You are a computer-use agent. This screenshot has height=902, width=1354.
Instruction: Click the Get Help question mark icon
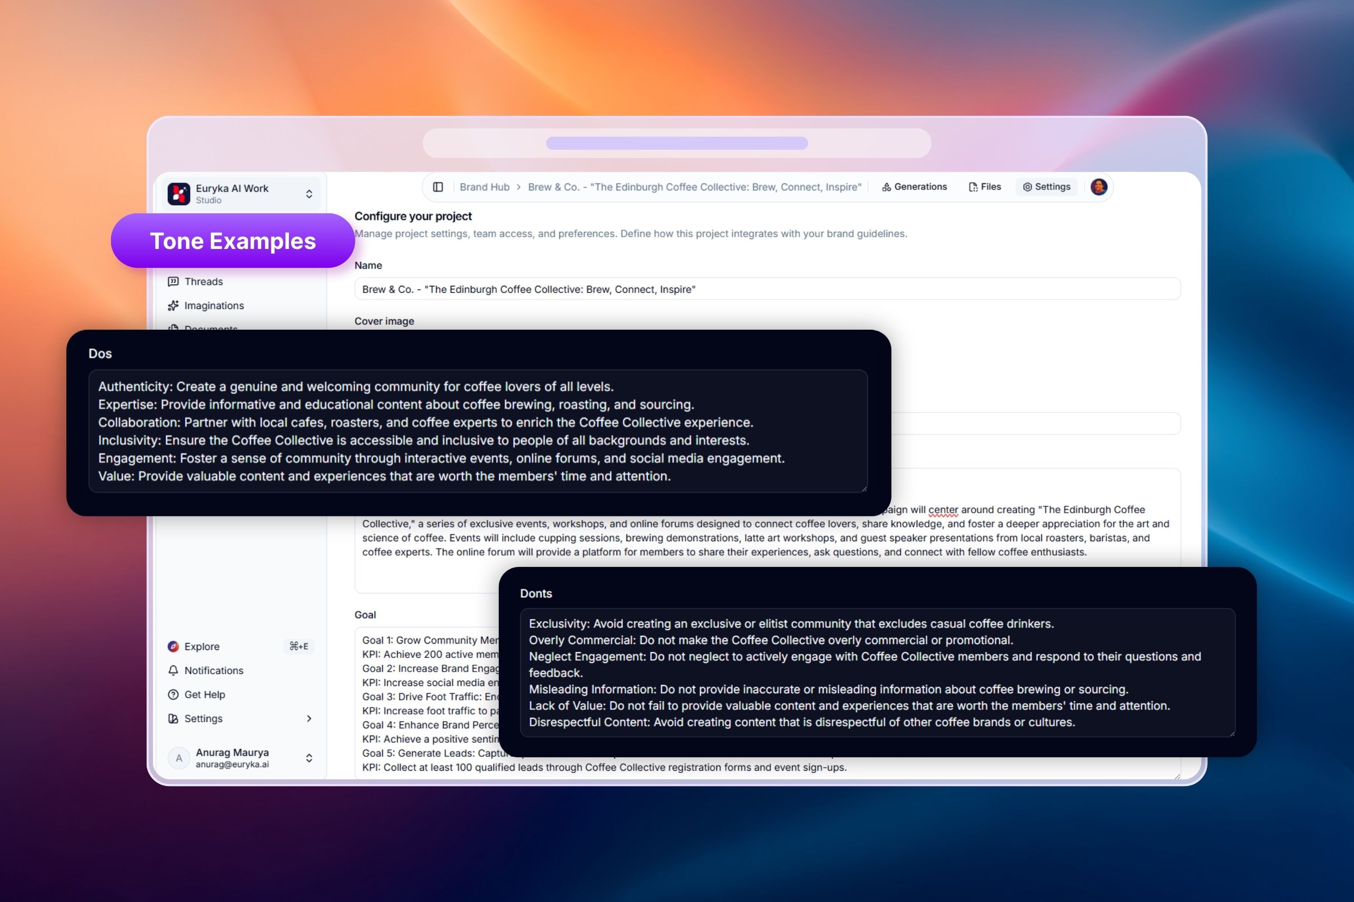[173, 695]
